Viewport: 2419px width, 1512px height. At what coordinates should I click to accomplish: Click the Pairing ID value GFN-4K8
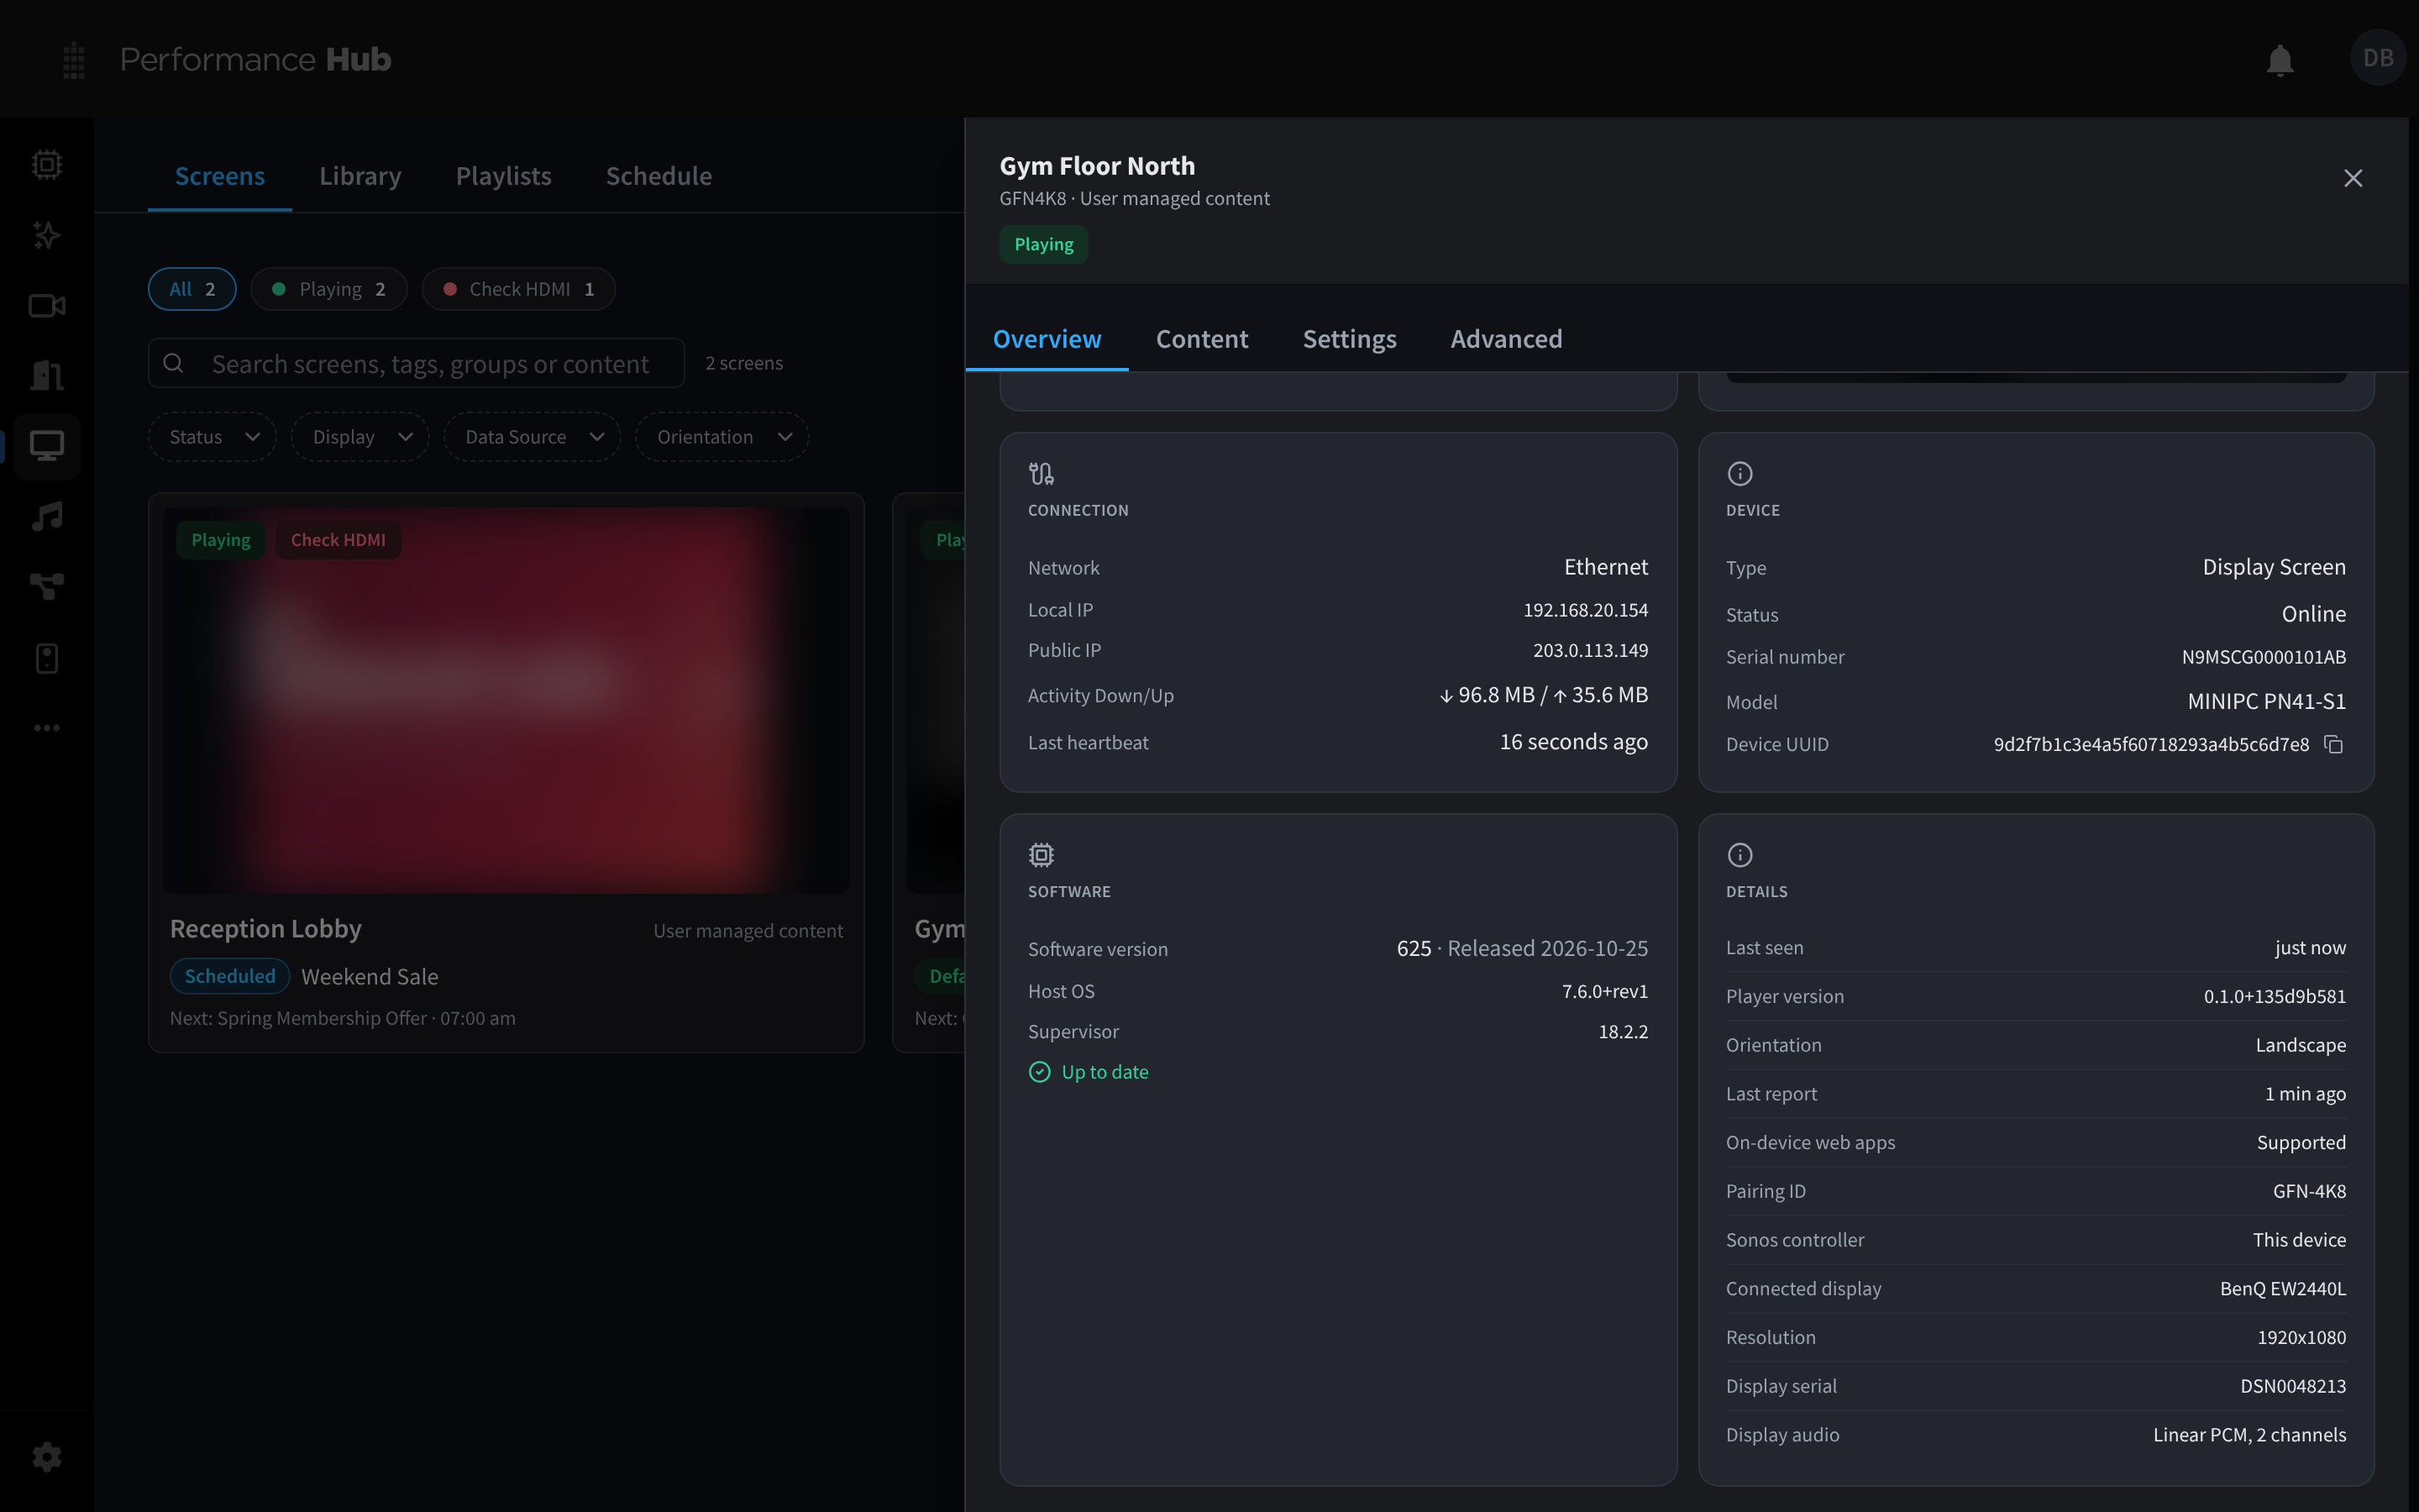pos(2309,1191)
